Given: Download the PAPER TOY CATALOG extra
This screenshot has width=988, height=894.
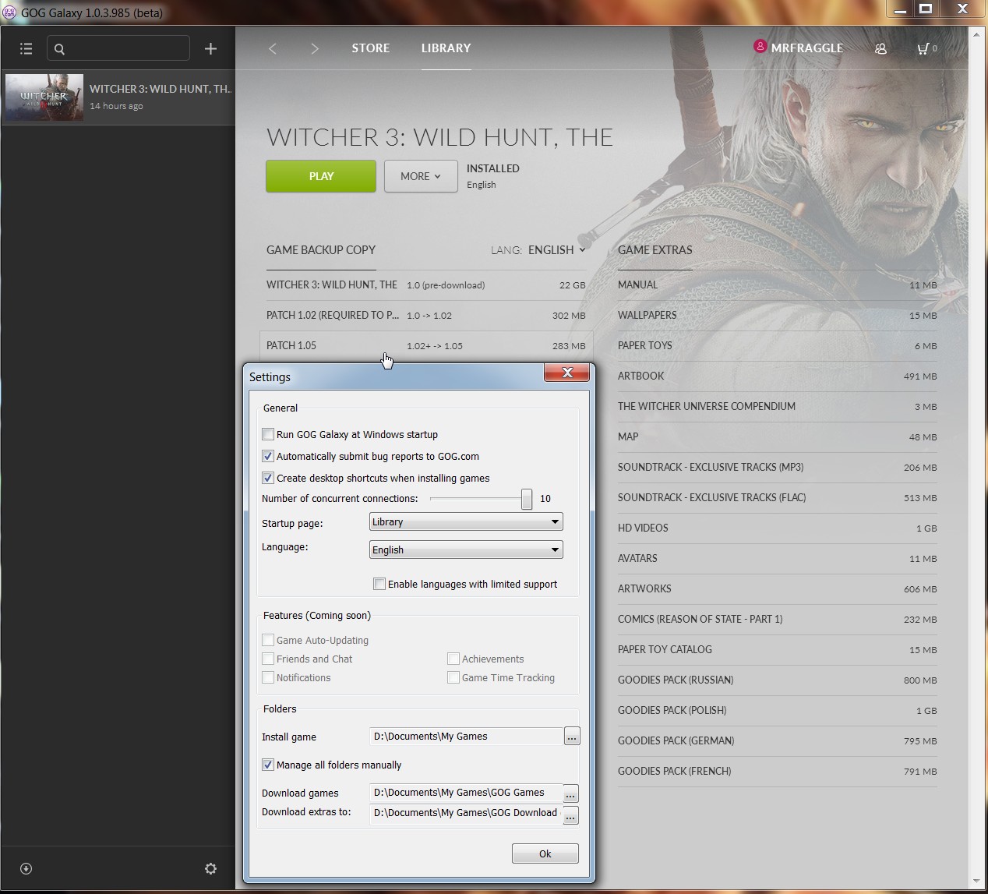Looking at the screenshot, I should (x=778, y=650).
